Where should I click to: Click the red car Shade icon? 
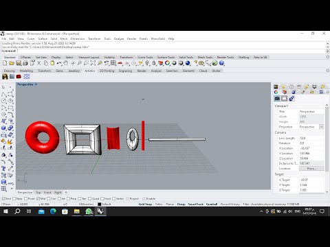120,63
